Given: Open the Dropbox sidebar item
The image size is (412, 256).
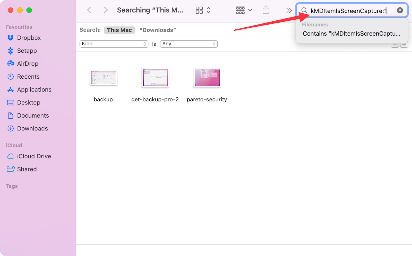Looking at the screenshot, I should point(29,38).
